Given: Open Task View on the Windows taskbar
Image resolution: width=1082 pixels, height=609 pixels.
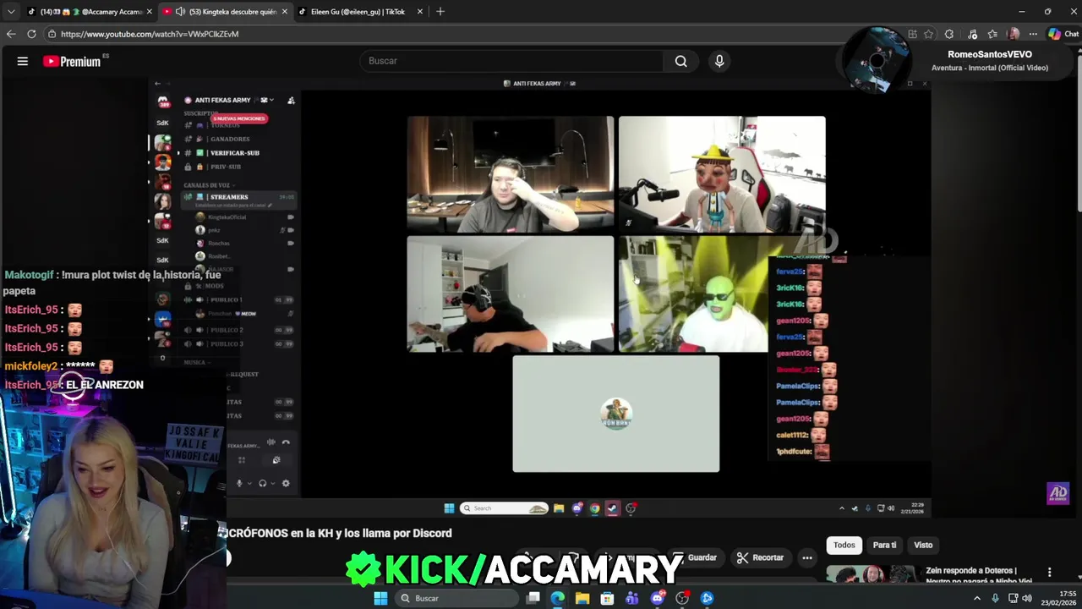Looking at the screenshot, I should tap(533, 599).
